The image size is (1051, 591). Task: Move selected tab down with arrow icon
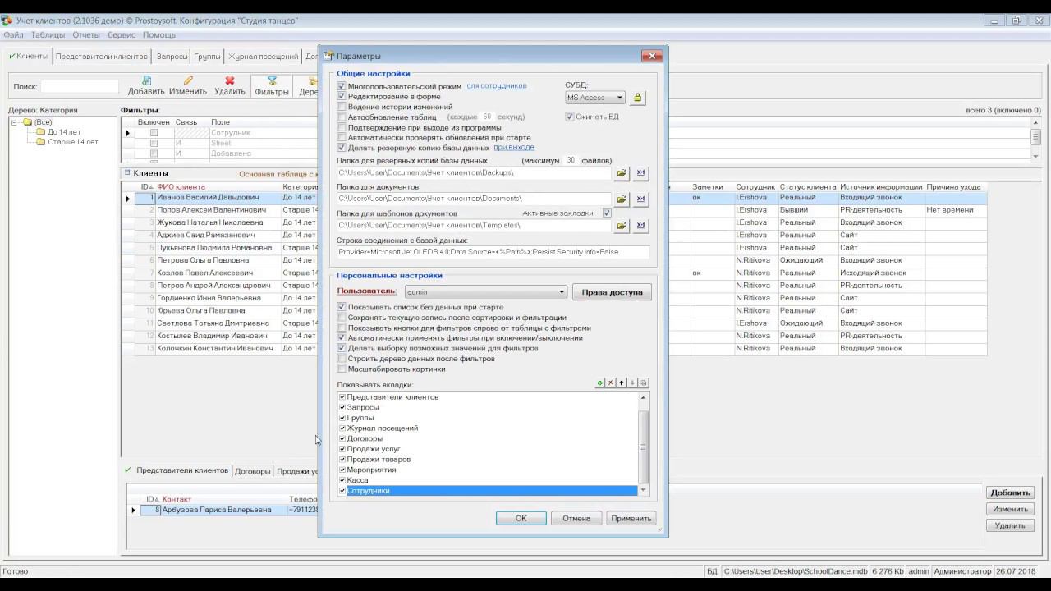coord(632,383)
